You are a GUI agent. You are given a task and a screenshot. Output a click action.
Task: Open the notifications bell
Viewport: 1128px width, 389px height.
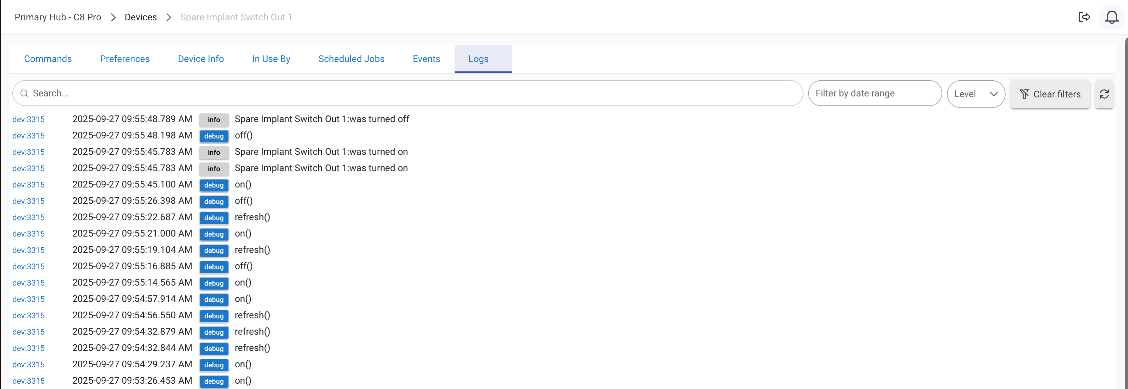click(1111, 18)
